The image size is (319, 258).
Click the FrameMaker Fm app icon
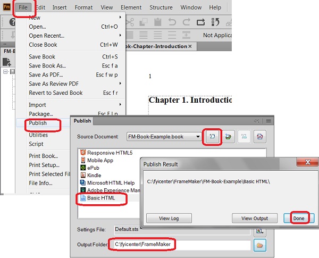click(7, 7)
